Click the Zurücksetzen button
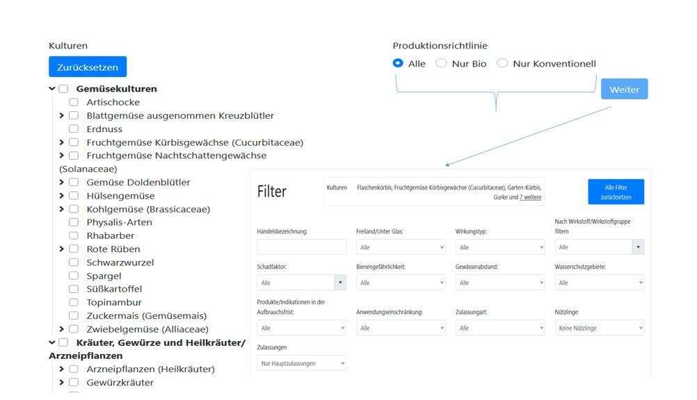The height and width of the screenshot is (400, 697). [x=88, y=67]
